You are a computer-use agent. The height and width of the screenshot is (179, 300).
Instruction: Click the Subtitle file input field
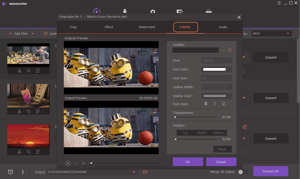coord(195,50)
